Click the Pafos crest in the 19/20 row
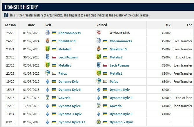The width and height of the screenshot is (194, 127). coord(99,82)
